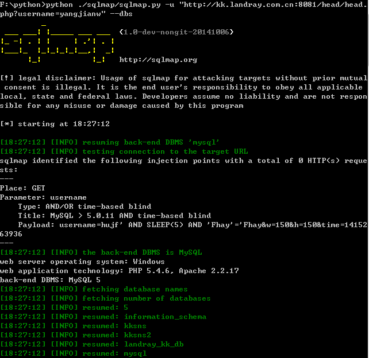Viewport: 369px width, 358px height.
Task: Click the 'resumed: landray_kk_db' line
Action: 92,344
